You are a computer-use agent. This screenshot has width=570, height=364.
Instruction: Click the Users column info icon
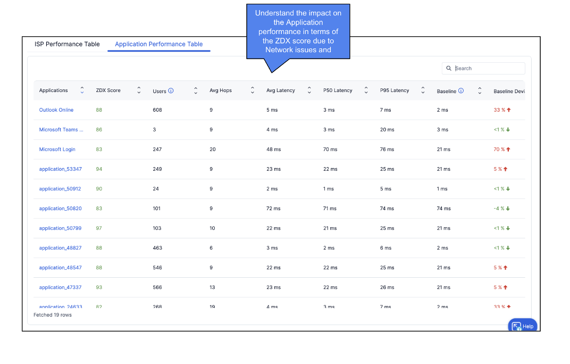[x=171, y=90]
